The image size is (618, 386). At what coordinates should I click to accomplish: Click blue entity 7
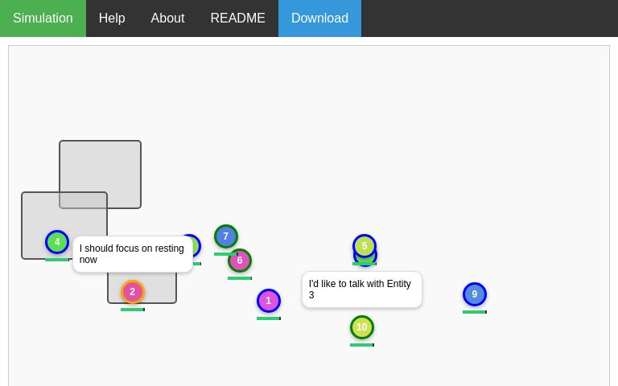point(225,236)
